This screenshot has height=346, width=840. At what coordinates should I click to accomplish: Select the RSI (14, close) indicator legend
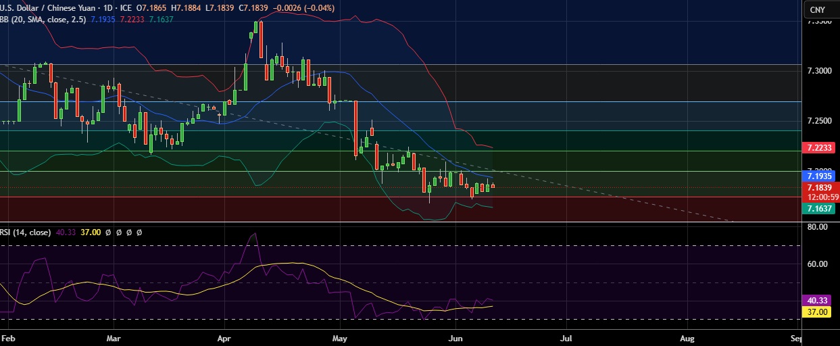(x=26, y=232)
